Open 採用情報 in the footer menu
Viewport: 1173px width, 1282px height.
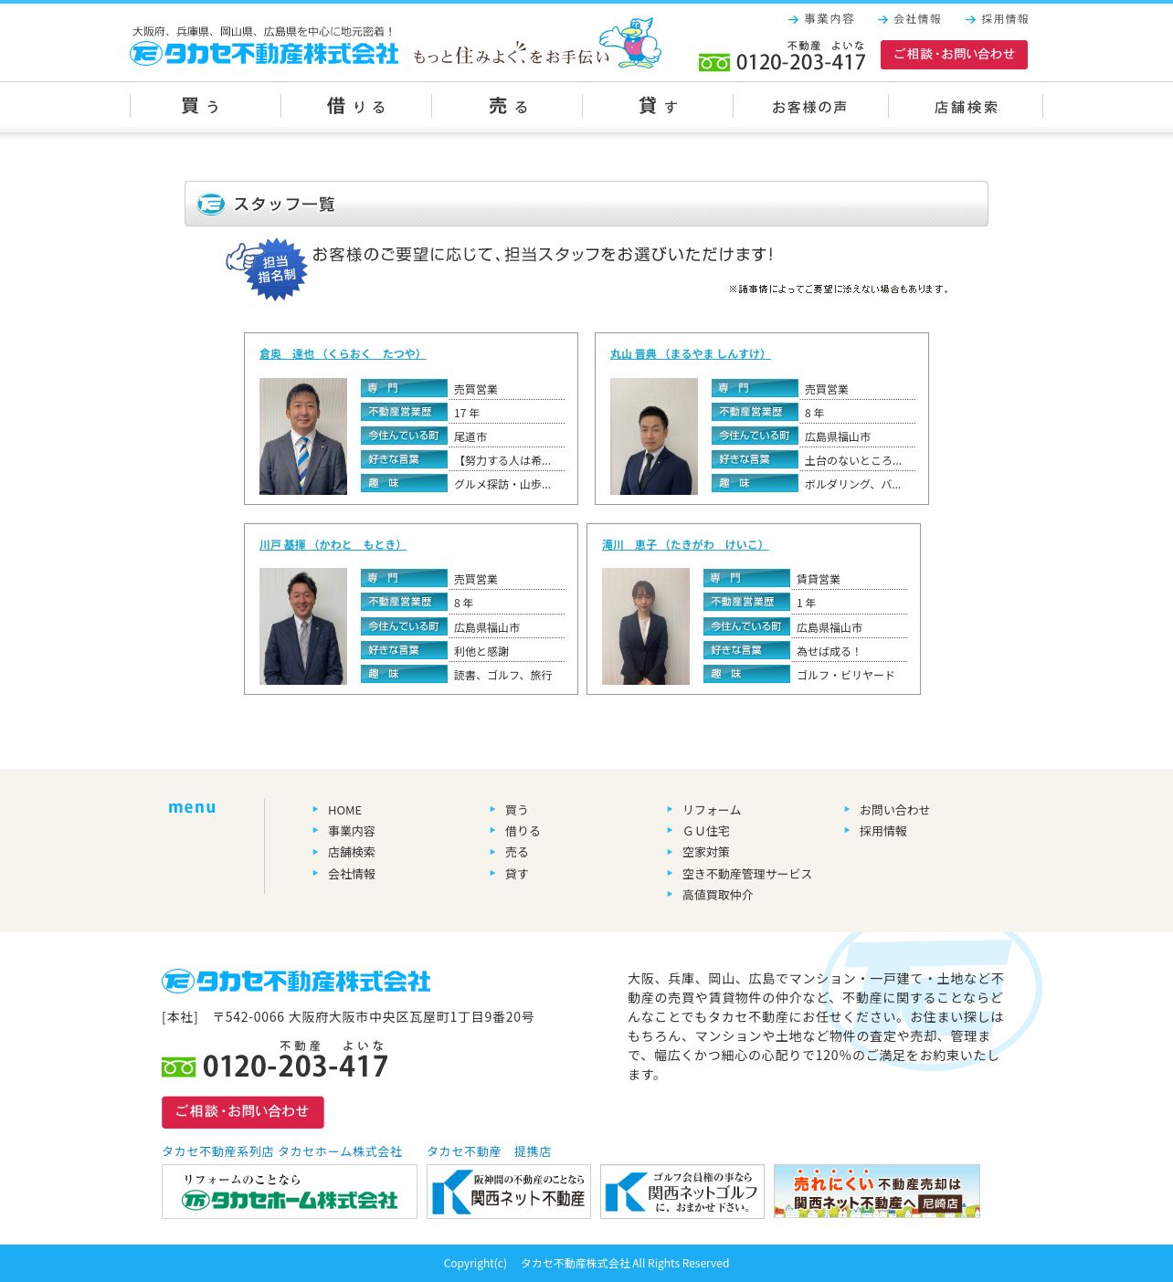pos(883,832)
